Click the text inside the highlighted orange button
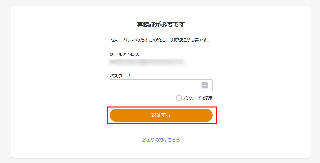The width and height of the screenshot is (320, 163). [161, 115]
